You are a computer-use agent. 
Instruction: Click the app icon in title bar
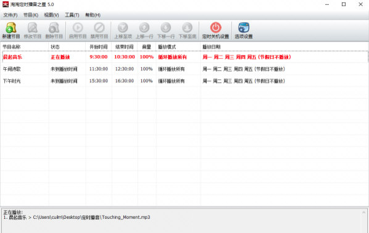pyautogui.click(x=5, y=4)
